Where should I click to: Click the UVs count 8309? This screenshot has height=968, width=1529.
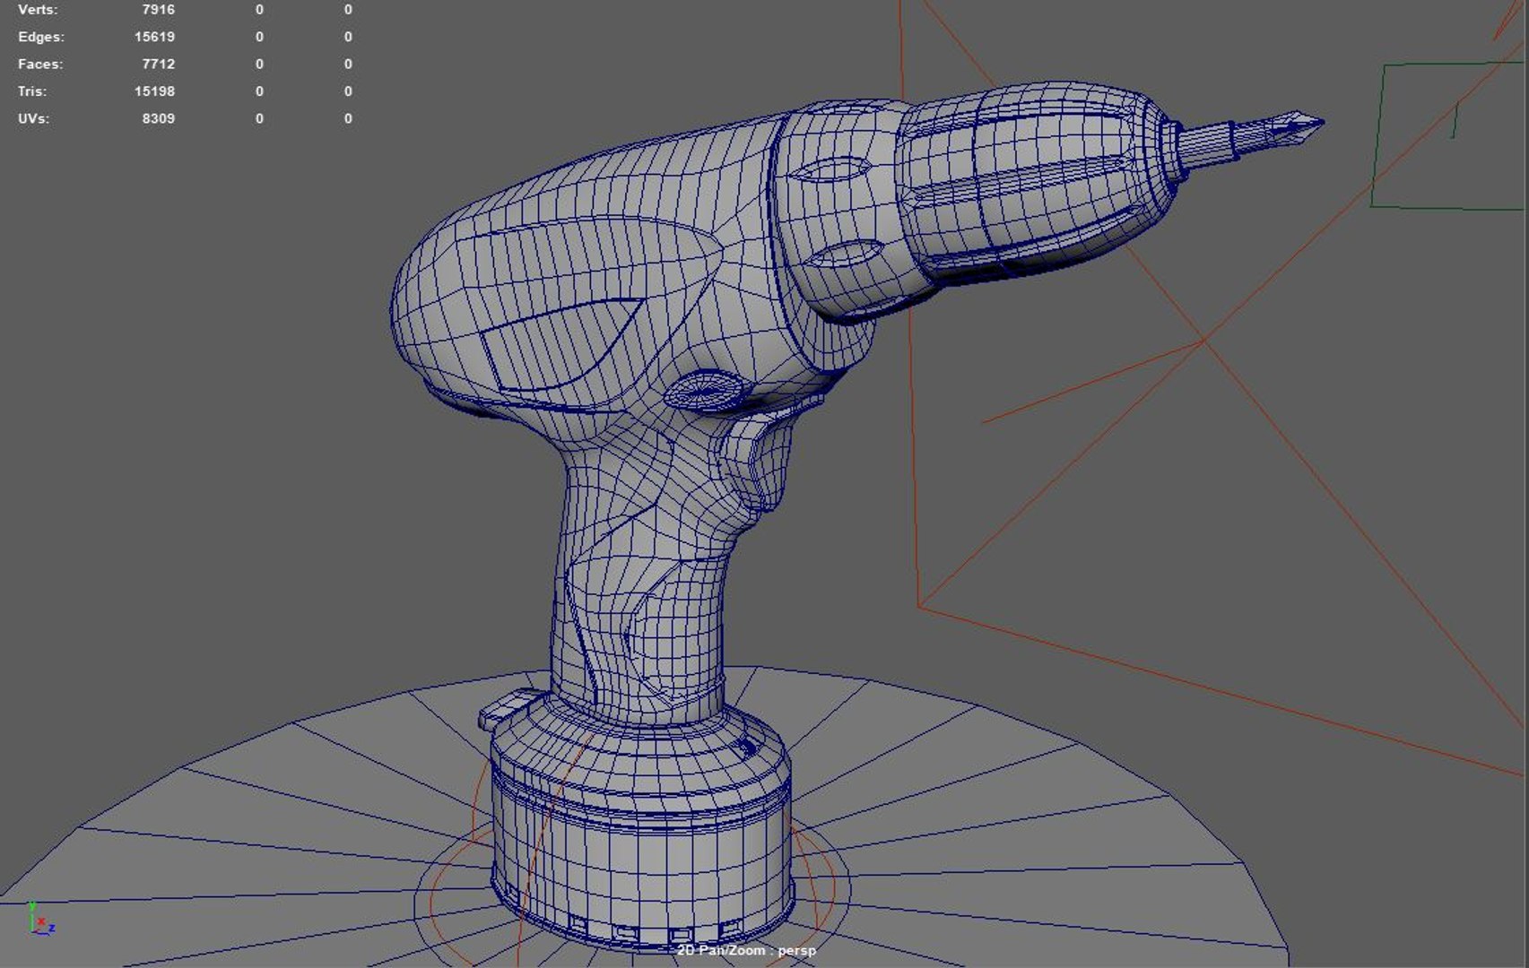(158, 118)
